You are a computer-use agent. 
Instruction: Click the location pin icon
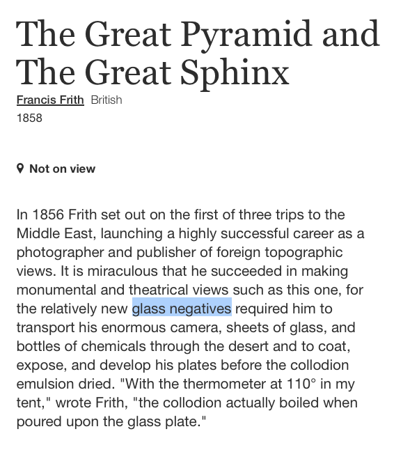click(20, 169)
